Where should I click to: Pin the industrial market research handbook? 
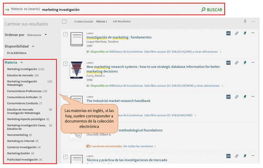244,97
